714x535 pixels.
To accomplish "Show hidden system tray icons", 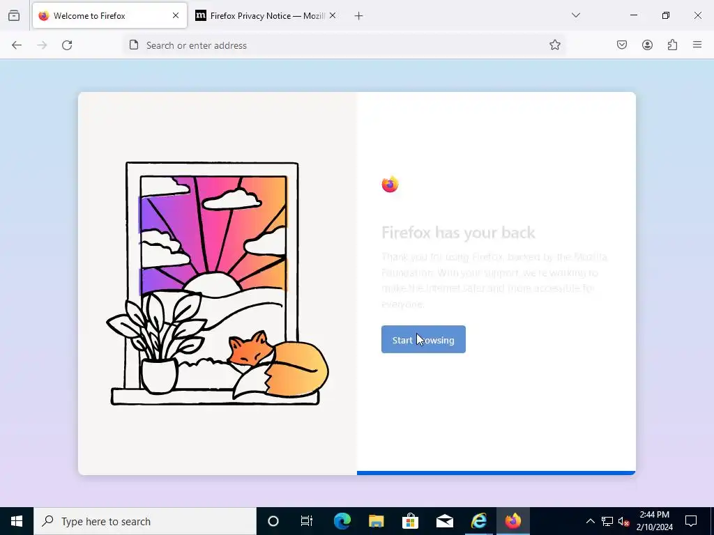I will click(x=590, y=521).
